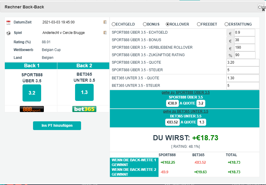Click WENN DIE BACK-WETTE 2 GEWINNT row label
The height and width of the screenshot is (185, 266).
(134, 172)
